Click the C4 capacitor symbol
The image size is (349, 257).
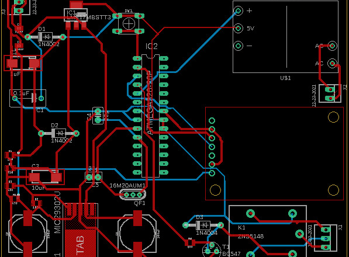pos(98,116)
